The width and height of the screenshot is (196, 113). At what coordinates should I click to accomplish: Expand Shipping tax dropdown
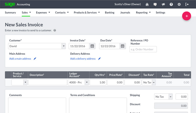170,97
